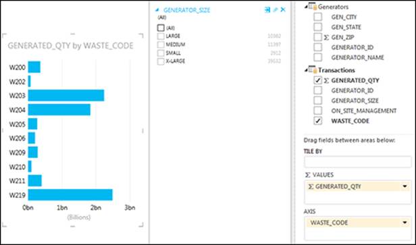Select the W203 bar in chart
This screenshot has height=245, width=416.
pyautogui.click(x=66, y=95)
